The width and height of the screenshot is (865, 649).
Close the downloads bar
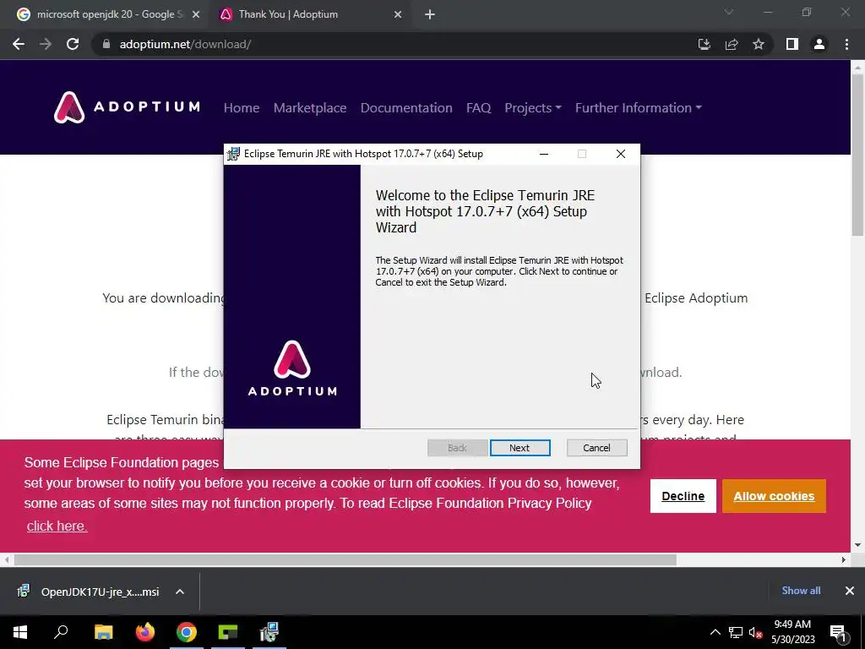click(850, 591)
